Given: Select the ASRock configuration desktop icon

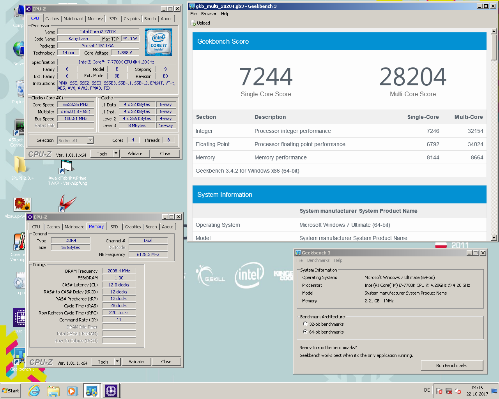Looking at the screenshot, I should pos(19,127).
